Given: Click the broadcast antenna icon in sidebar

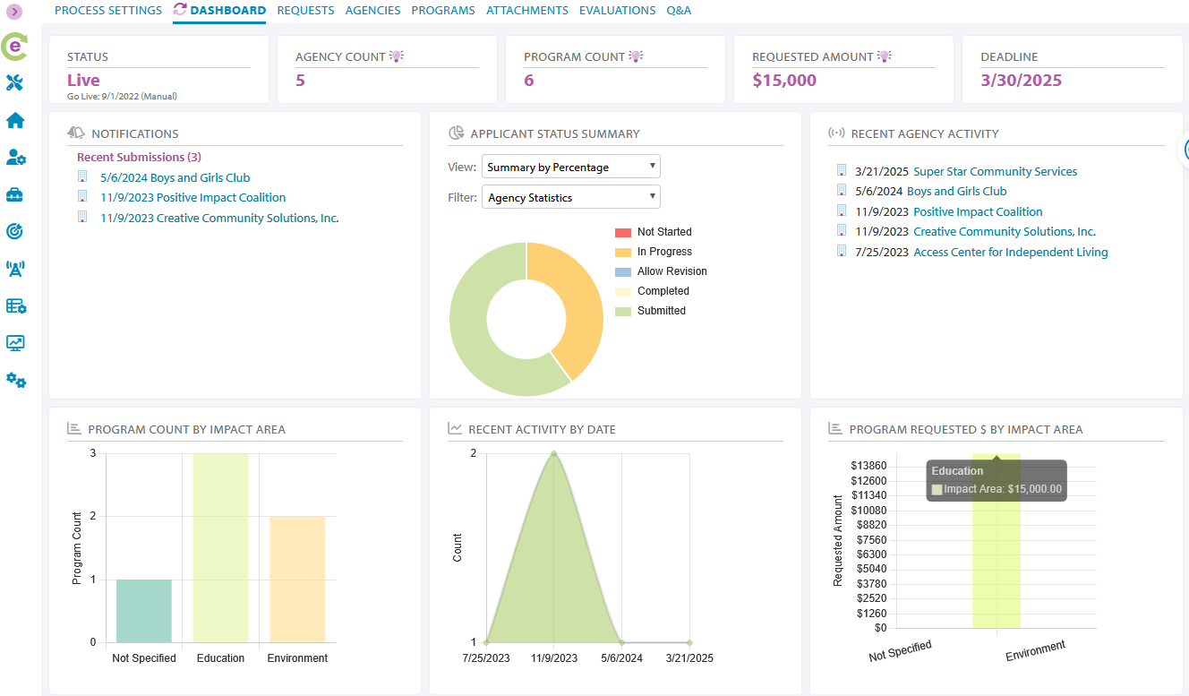Looking at the screenshot, I should tap(14, 268).
